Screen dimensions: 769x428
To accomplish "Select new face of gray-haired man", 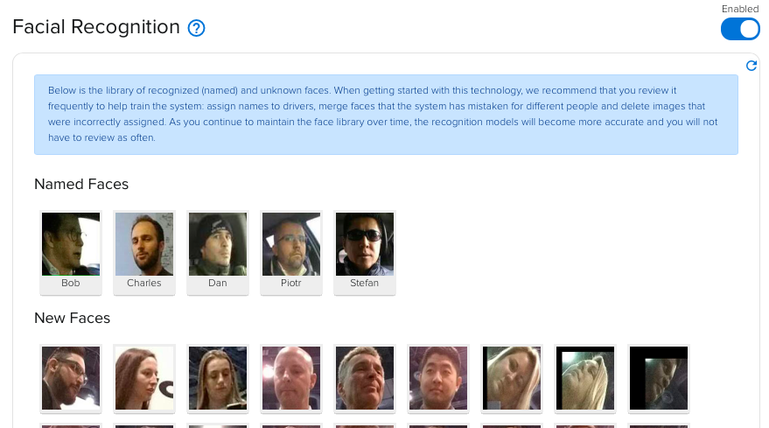I will click(365, 378).
